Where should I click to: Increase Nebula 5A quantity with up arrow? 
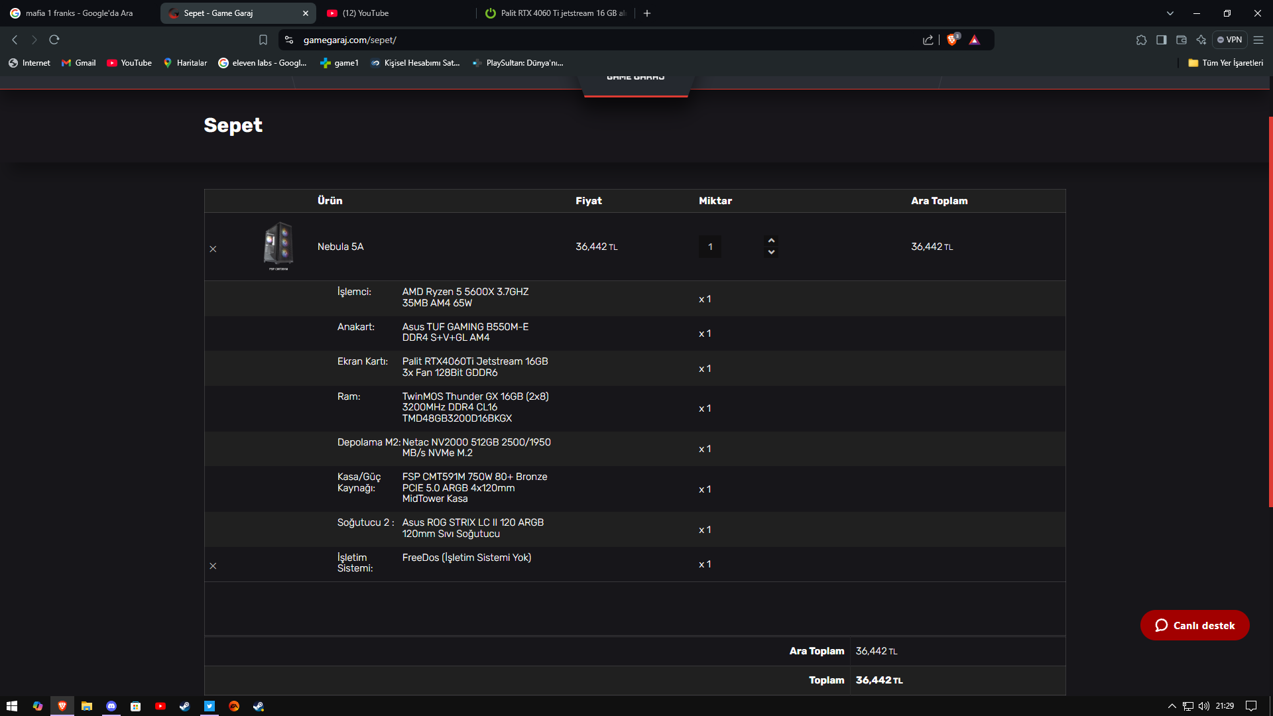[x=771, y=241]
